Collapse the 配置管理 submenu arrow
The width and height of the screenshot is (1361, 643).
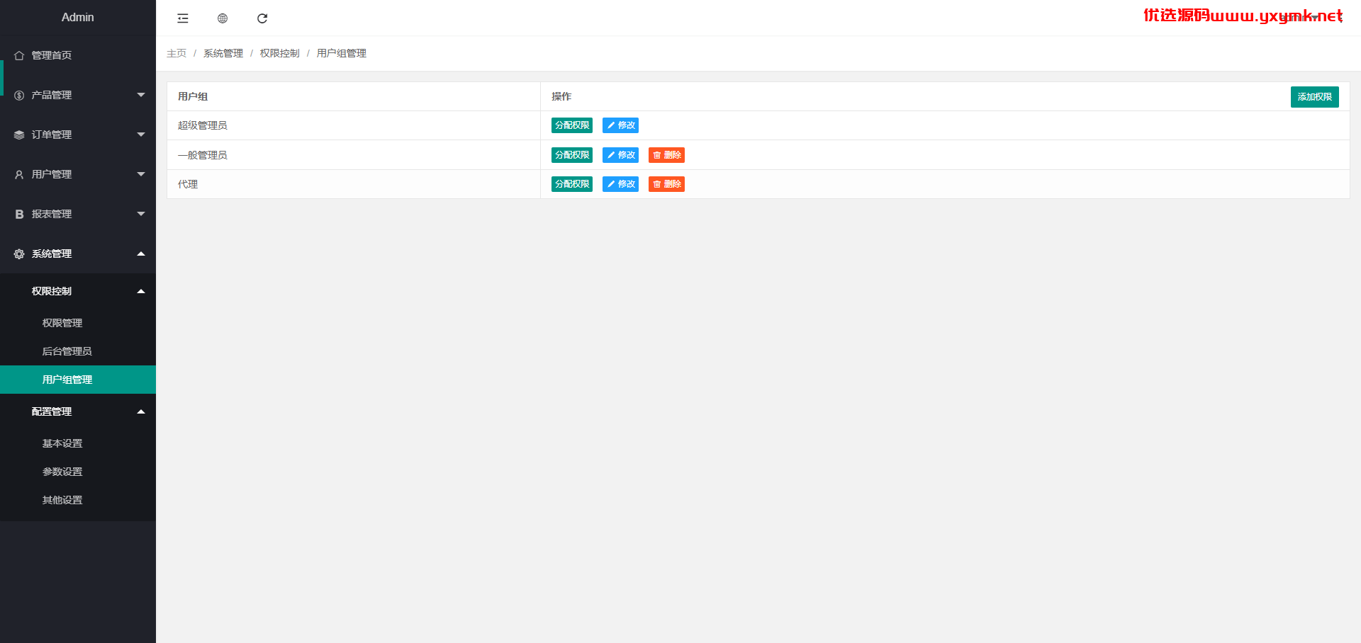141,411
